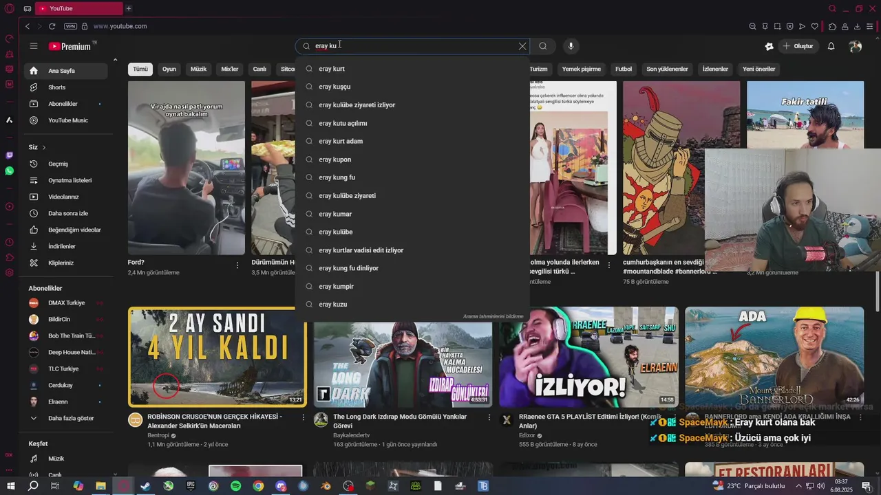Open the 'Fakir tatili' short thumbnail
The image size is (881, 495).
click(805, 113)
